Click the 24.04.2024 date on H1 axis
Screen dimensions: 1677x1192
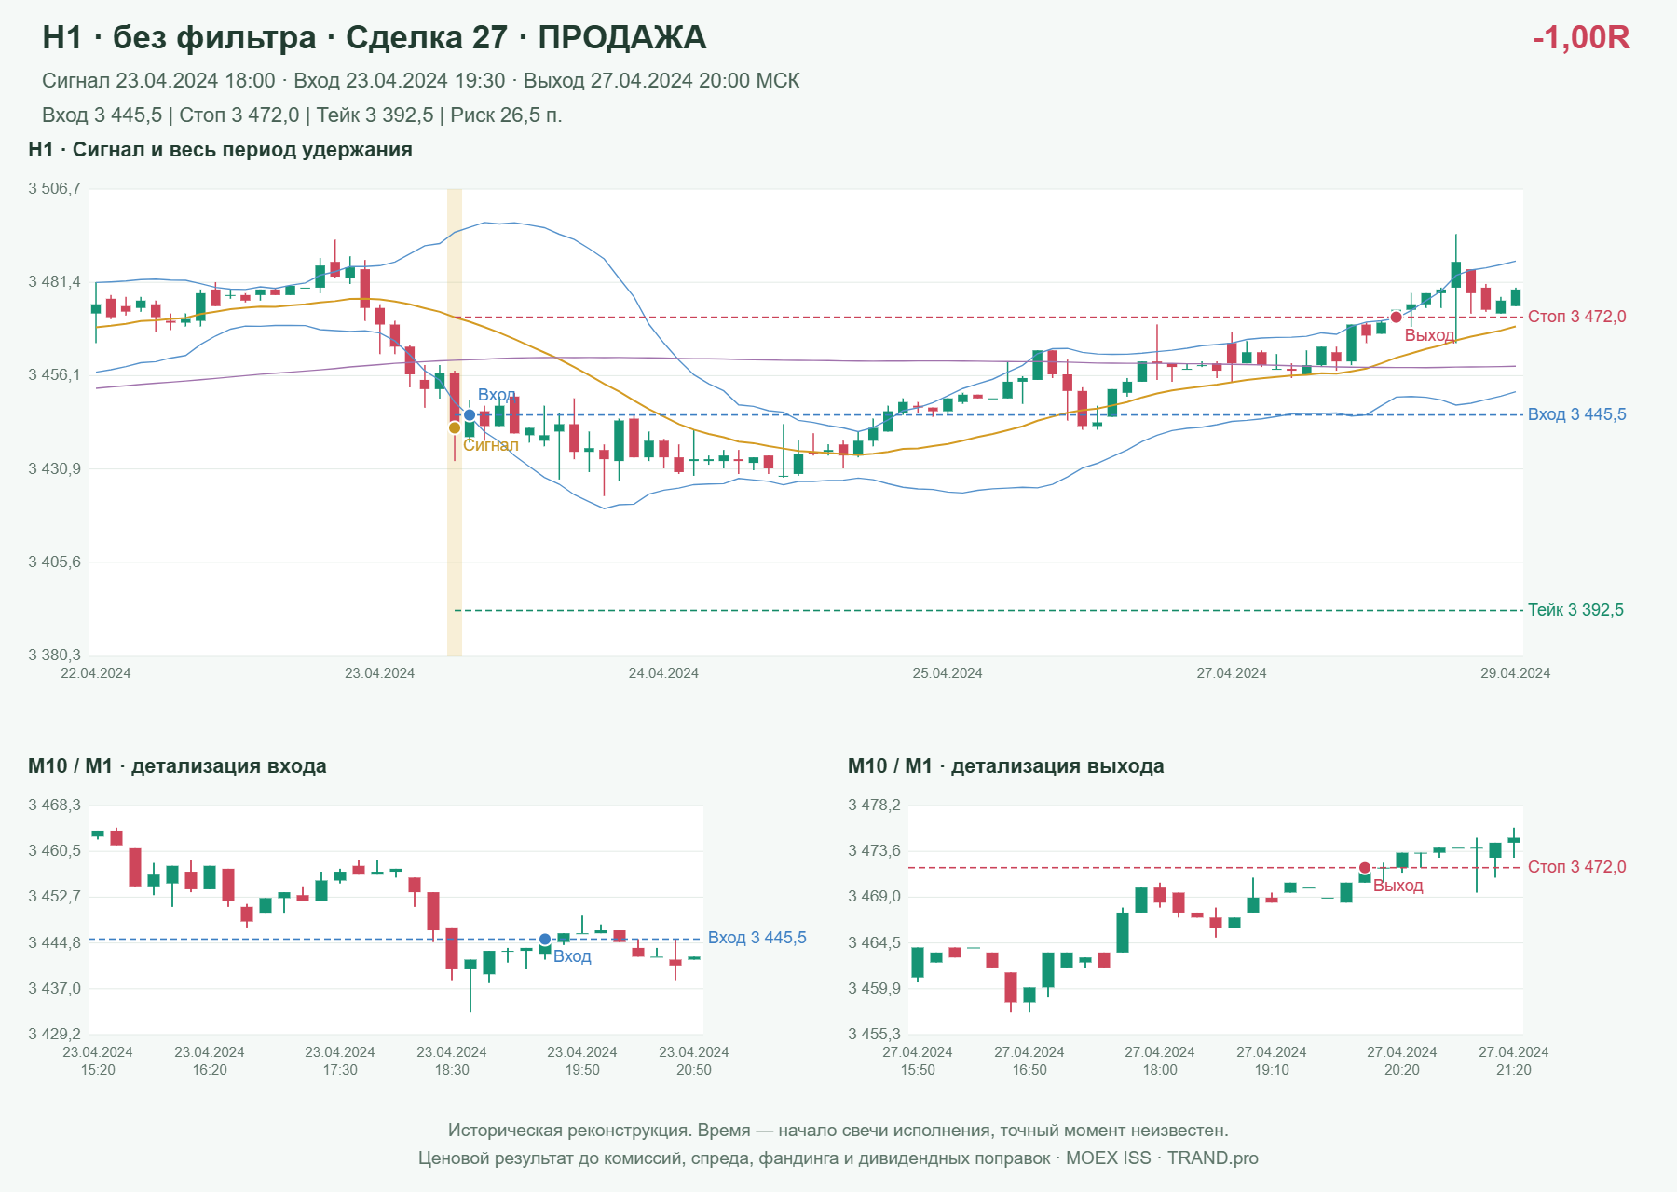(x=663, y=673)
